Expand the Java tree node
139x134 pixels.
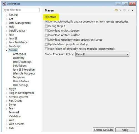tap(7, 35)
